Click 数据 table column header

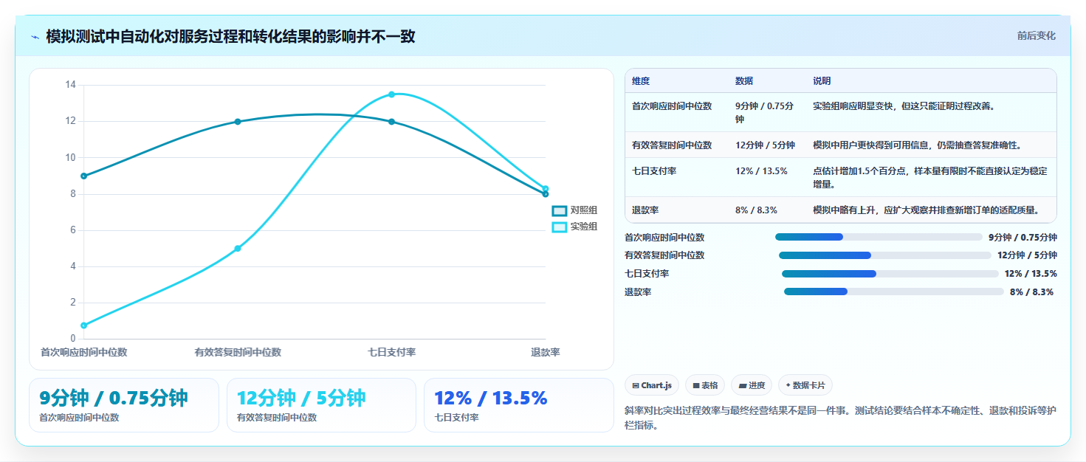tap(744, 81)
